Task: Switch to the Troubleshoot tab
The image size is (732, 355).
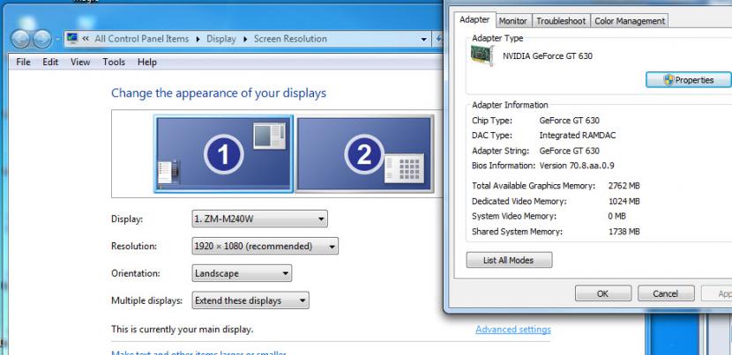Action: click(x=560, y=21)
